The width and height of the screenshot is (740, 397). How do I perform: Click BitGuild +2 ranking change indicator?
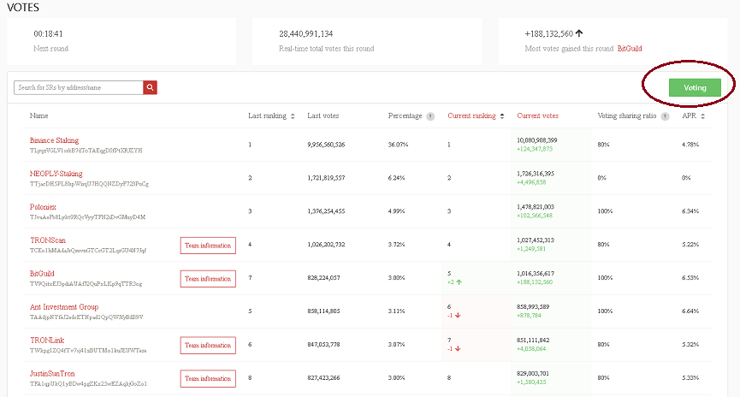454,282
